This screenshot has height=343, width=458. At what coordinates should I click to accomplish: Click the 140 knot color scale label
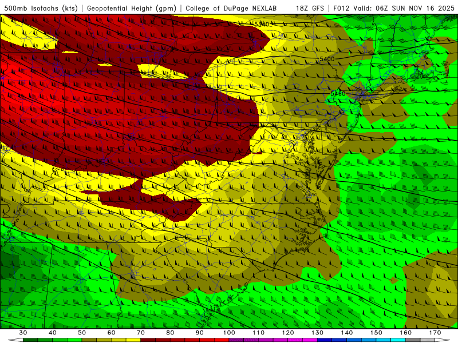click(x=347, y=333)
